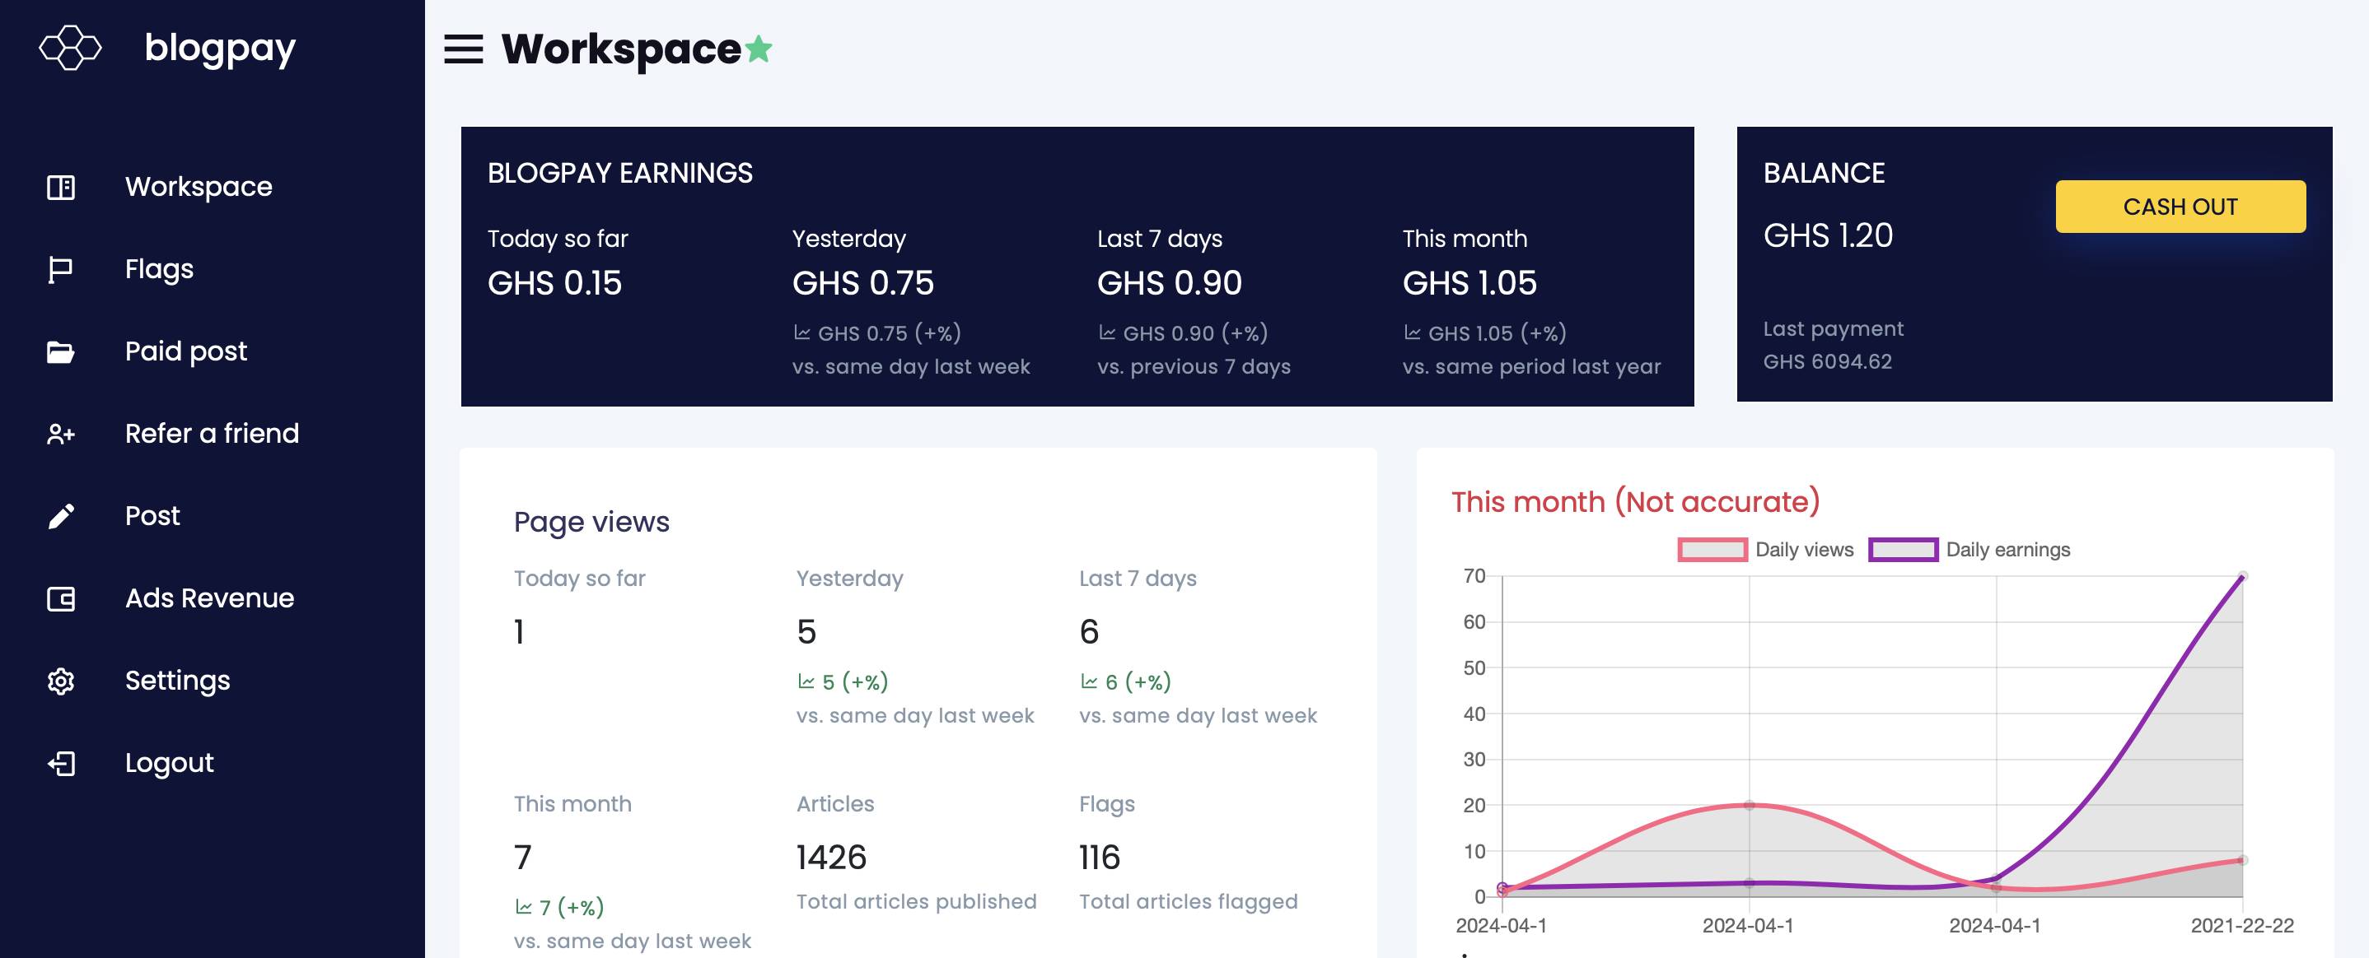Click the Page views heading

coord(591,522)
